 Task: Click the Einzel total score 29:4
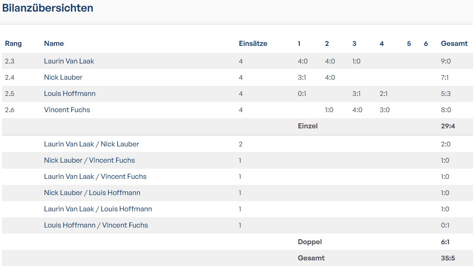(x=448, y=126)
